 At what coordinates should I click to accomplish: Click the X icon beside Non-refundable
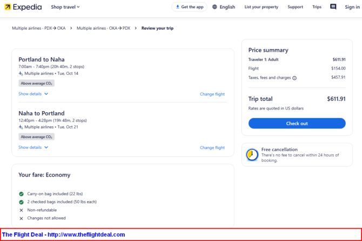[21, 210]
